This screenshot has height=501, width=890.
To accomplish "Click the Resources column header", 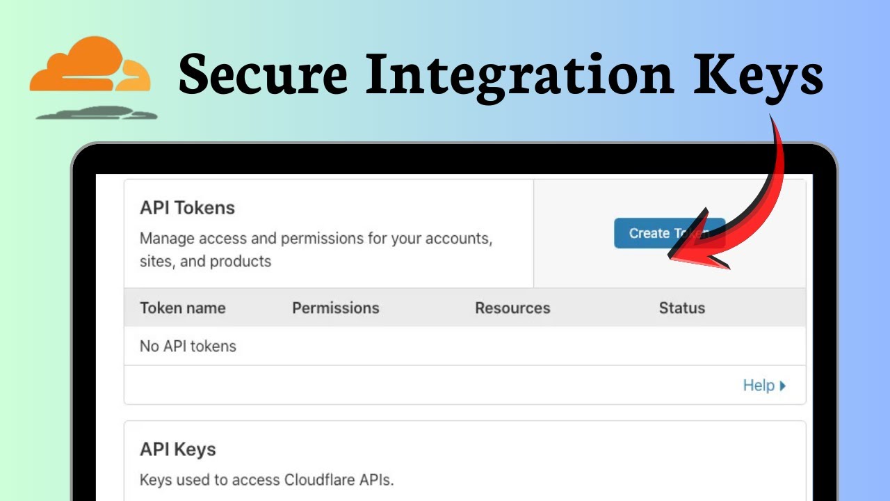I will point(512,308).
